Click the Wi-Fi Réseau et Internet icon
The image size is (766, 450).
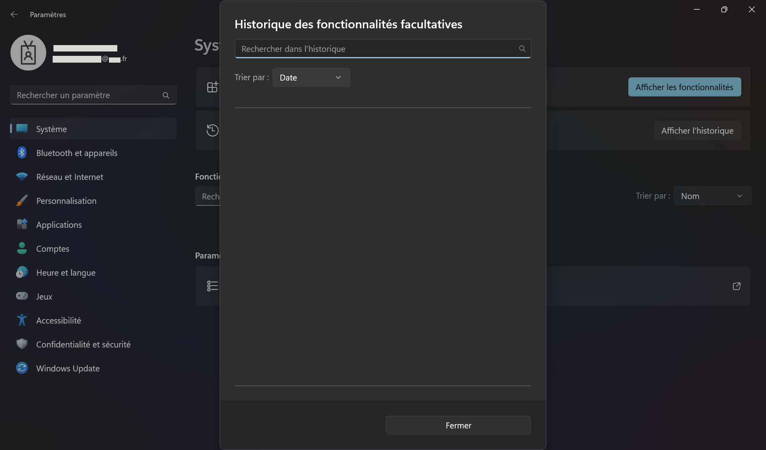(x=22, y=177)
